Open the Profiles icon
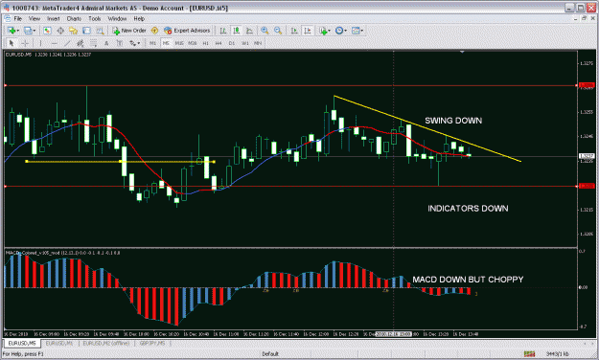The width and height of the screenshot is (599, 360). [x=28, y=31]
